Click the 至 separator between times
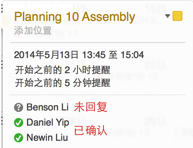193x148 pixels. (113, 55)
